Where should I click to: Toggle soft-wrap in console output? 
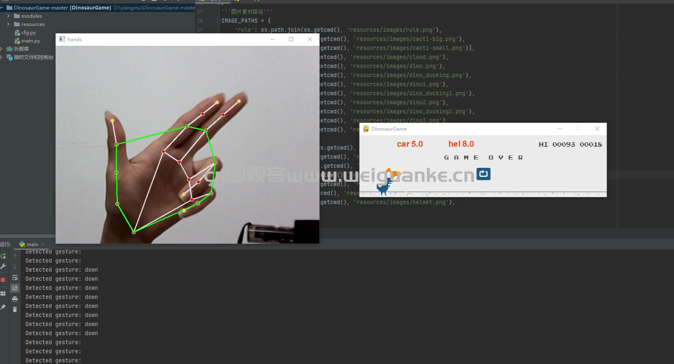[15, 277]
